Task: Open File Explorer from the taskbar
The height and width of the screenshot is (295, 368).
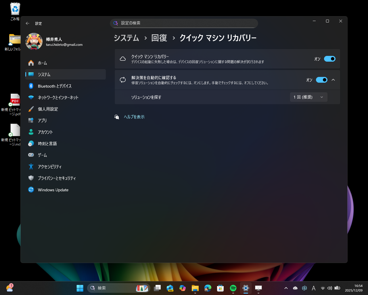Action: tap(195, 288)
